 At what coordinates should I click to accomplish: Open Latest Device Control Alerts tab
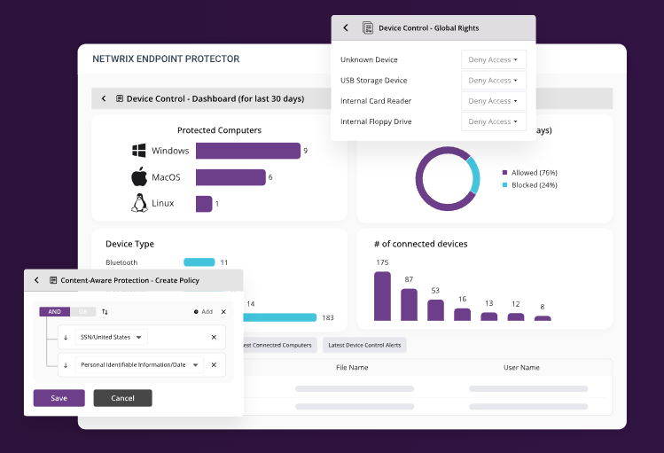point(363,345)
